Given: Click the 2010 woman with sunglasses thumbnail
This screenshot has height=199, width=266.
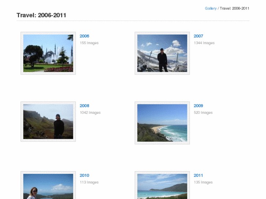Looking at the screenshot, I should click(48, 185).
